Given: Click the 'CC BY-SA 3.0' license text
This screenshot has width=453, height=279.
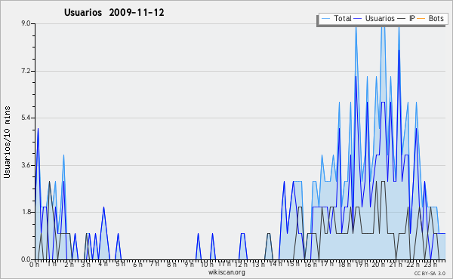Looking at the screenshot, I should pyautogui.click(x=430, y=274).
